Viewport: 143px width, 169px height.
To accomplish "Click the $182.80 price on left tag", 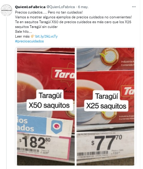I will (x=35, y=143).
